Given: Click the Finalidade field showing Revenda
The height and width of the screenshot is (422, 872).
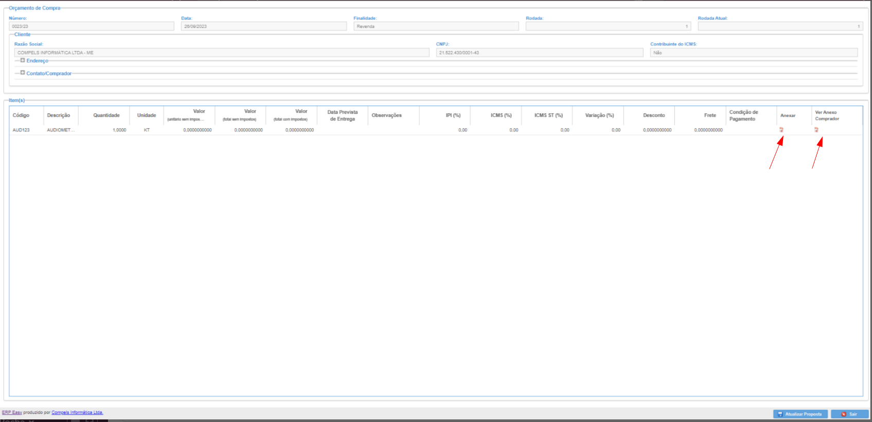Looking at the screenshot, I should click(436, 26).
